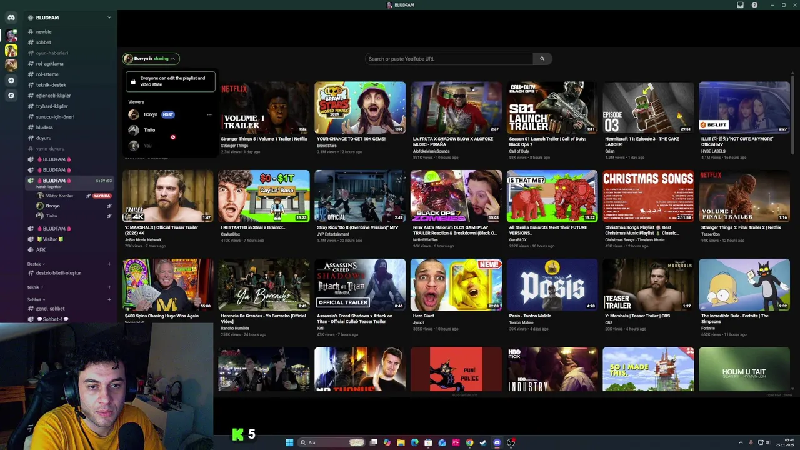
Task: Expand the teknik category
Action: [35, 287]
